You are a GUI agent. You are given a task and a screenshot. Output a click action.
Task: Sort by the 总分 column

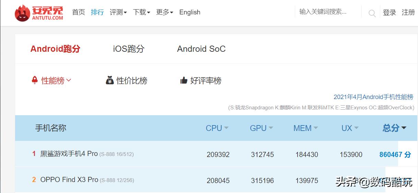pos(394,128)
